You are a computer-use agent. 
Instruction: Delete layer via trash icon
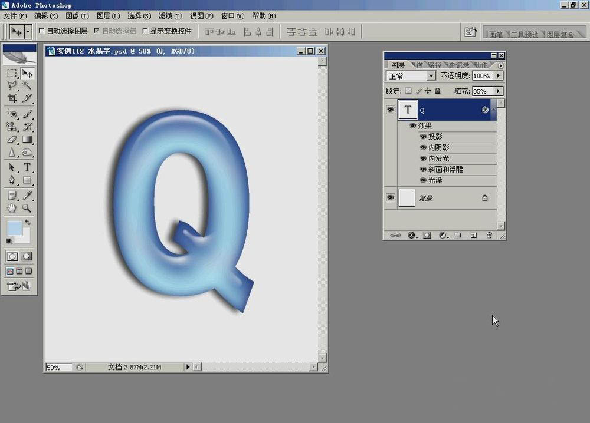490,234
